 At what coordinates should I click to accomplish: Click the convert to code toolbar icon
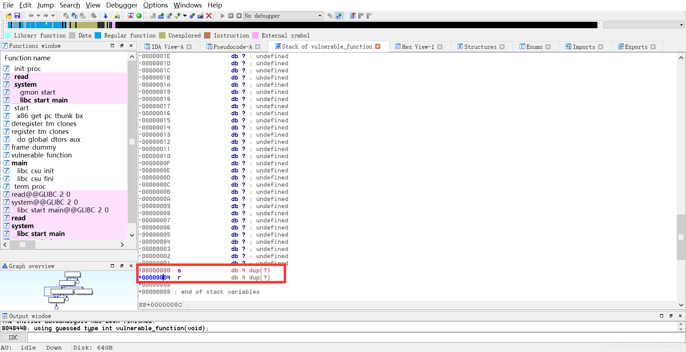153,16
